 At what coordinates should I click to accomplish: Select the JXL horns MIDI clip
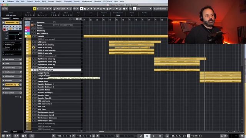click(135, 42)
